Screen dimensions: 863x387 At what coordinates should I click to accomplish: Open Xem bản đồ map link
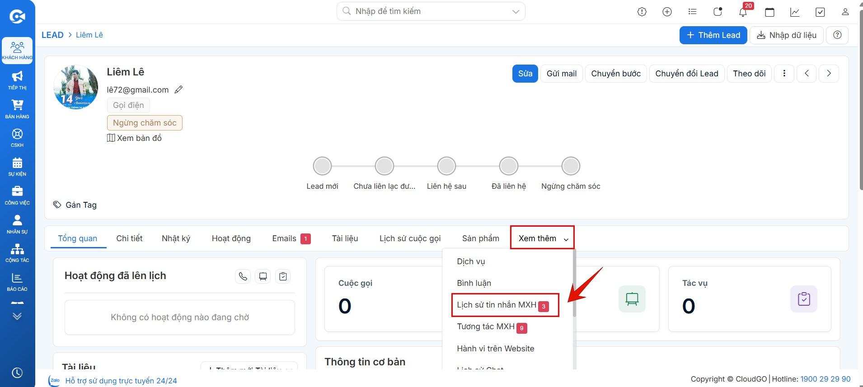[x=134, y=138]
